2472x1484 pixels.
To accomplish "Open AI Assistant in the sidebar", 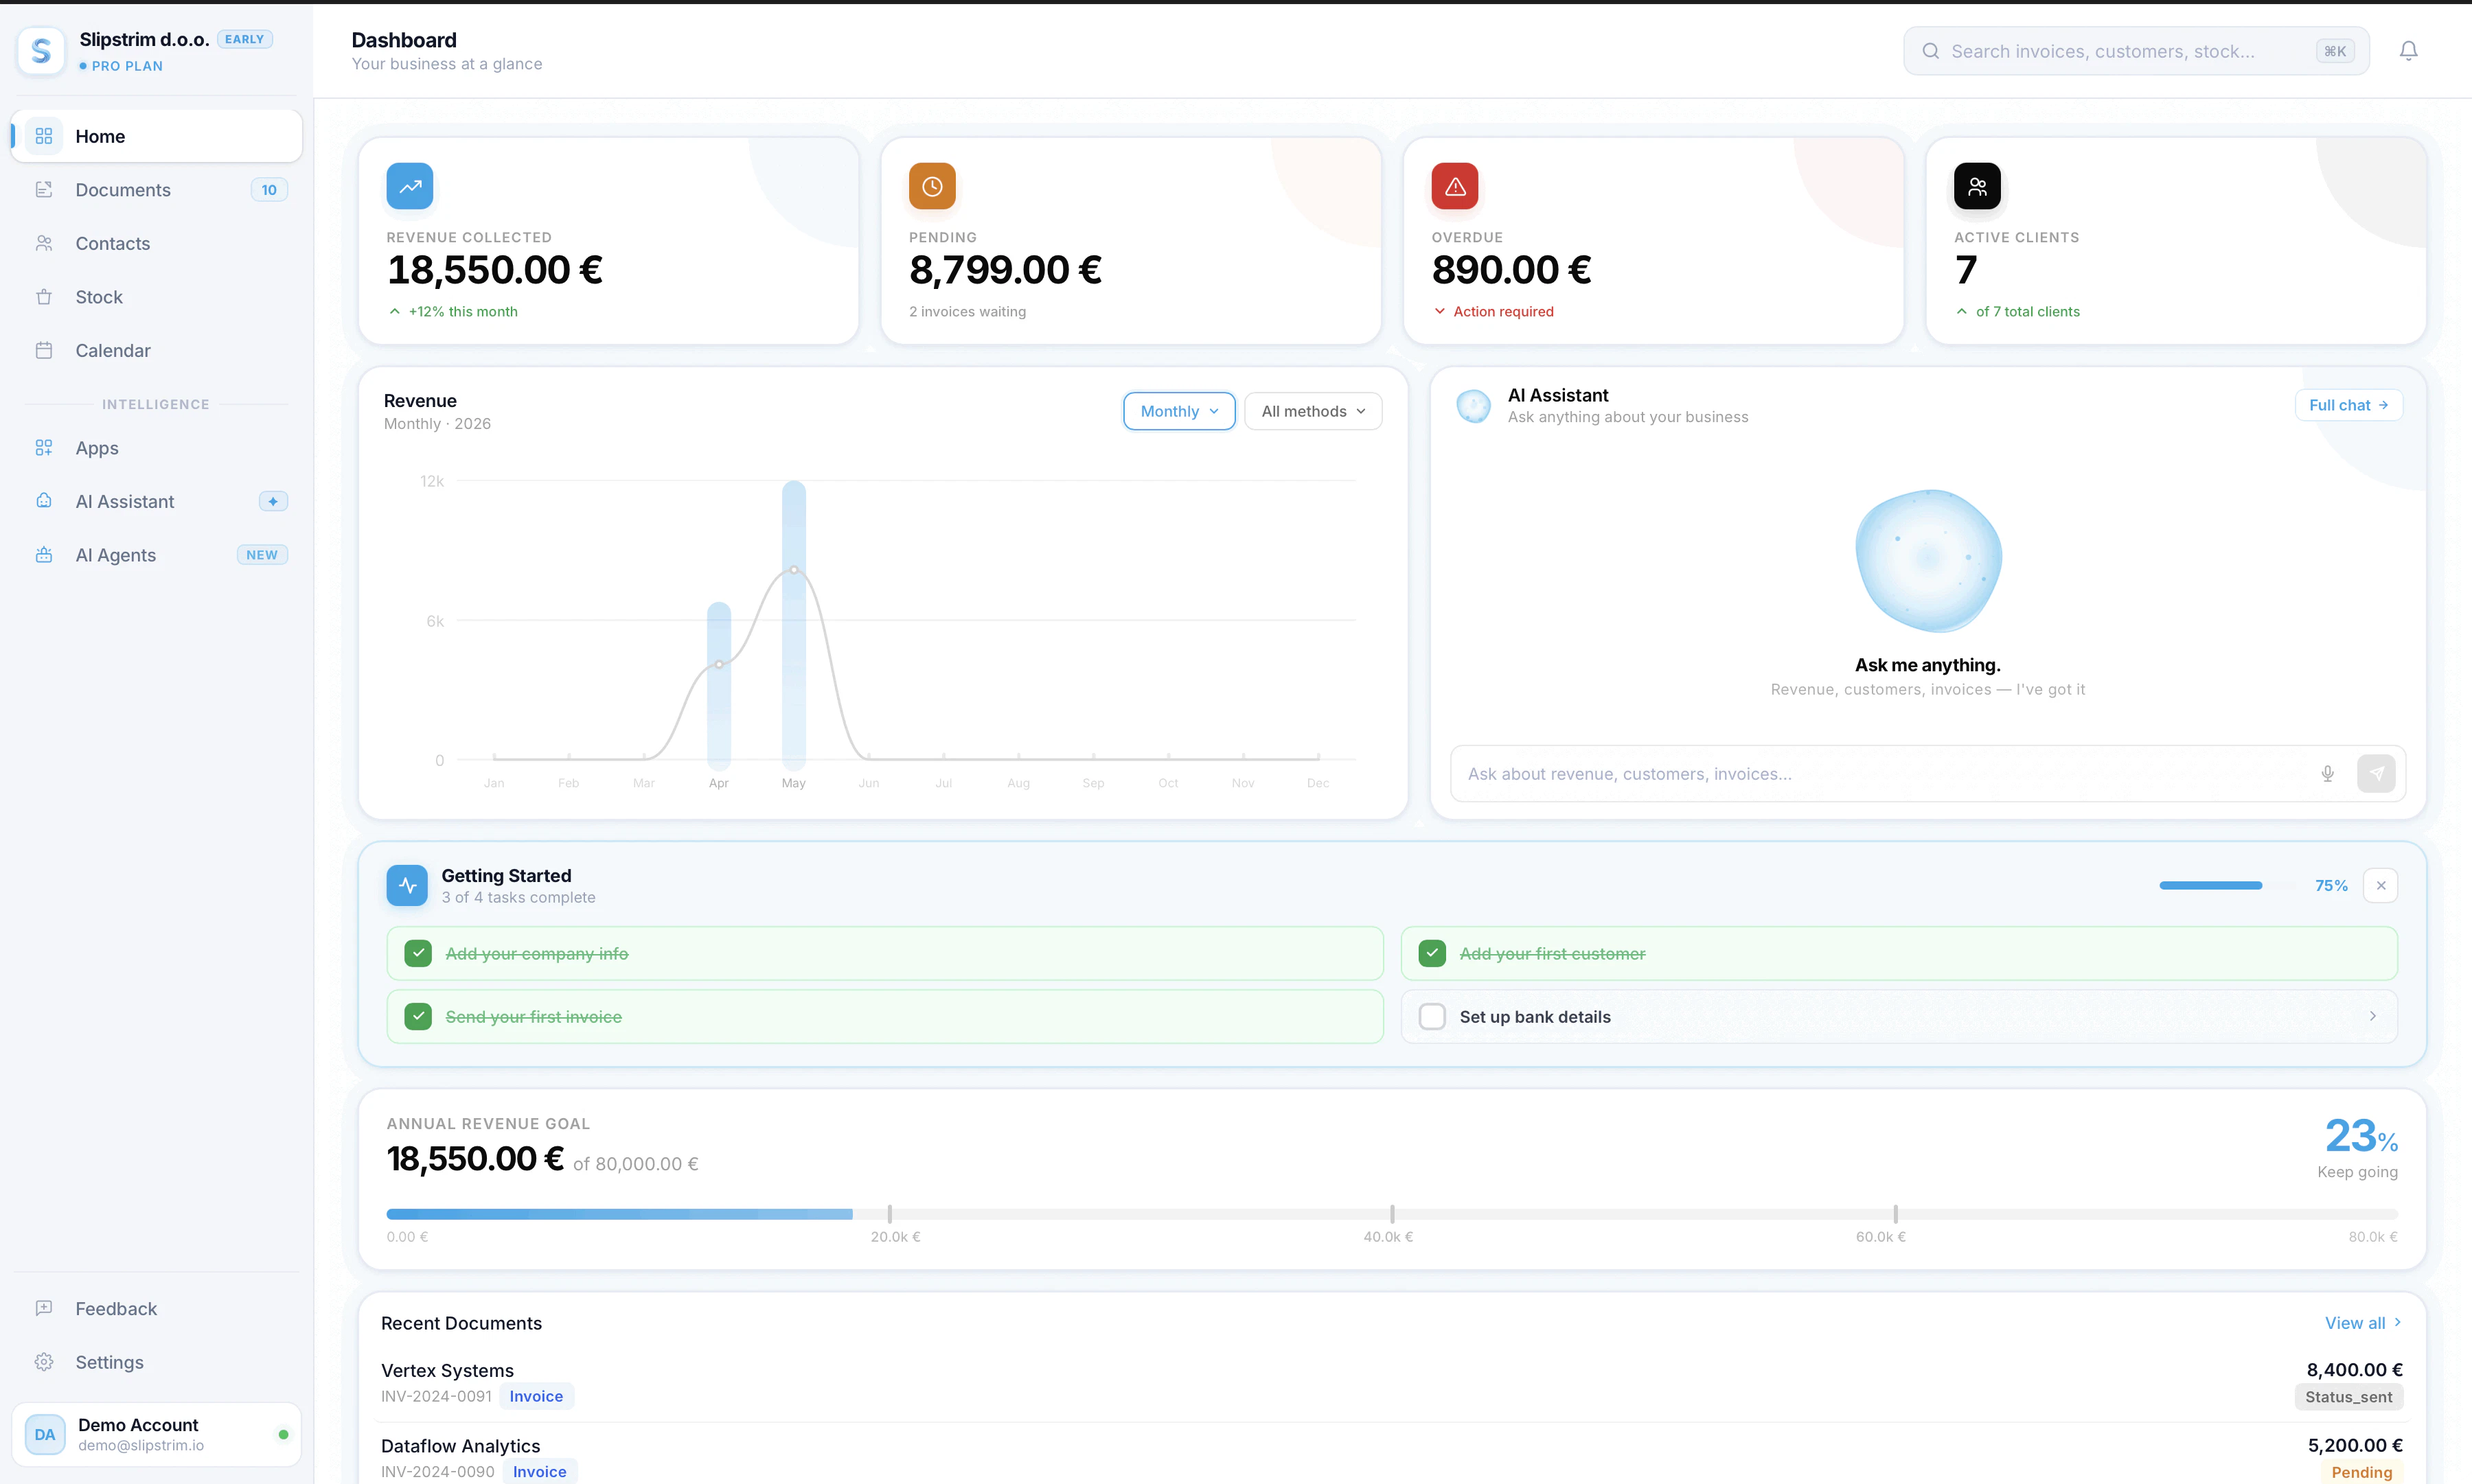I will [156, 501].
